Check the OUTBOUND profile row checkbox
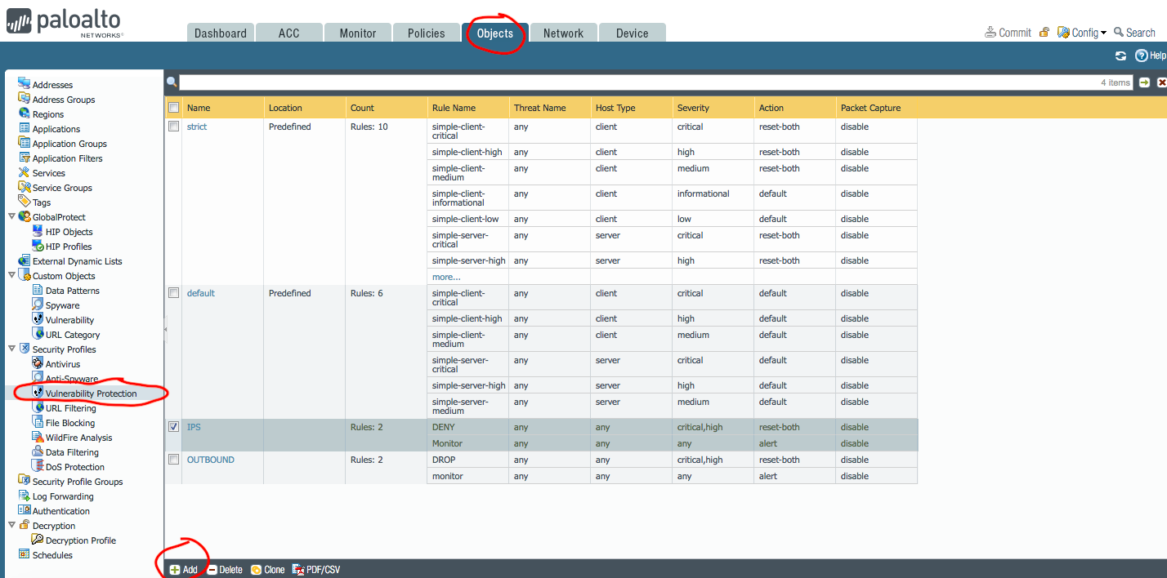Viewport: 1167px width, 578px height. (173, 459)
